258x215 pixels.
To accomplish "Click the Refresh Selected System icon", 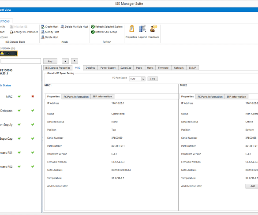I will tap(93, 26).
